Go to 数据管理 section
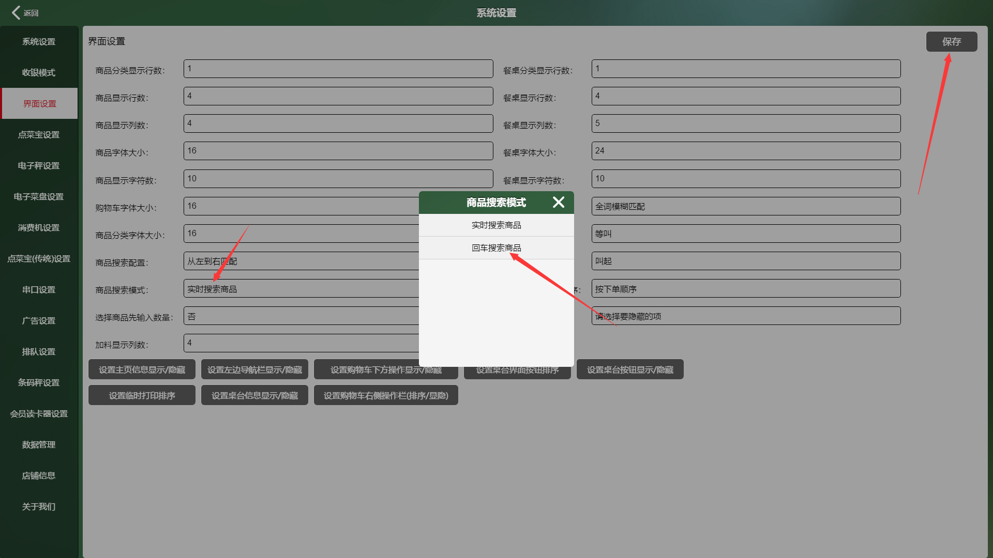 pos(39,444)
